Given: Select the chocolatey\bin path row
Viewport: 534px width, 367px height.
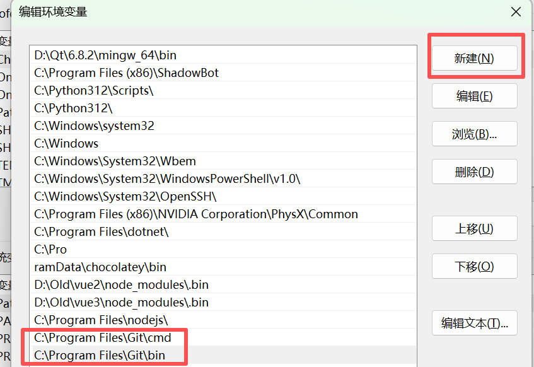Looking at the screenshot, I should (x=100, y=267).
